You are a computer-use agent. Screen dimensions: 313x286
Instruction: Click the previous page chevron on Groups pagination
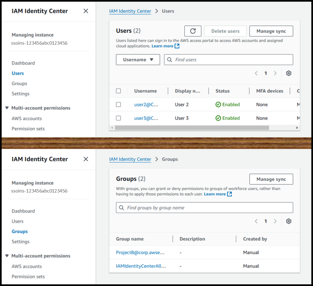click(x=256, y=221)
